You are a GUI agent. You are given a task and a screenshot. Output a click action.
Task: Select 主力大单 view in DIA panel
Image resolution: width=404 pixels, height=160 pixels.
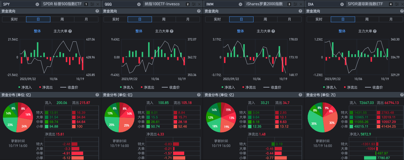(365, 31)
